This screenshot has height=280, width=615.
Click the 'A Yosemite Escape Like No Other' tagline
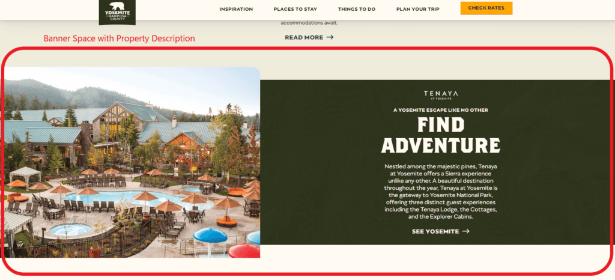pyautogui.click(x=440, y=110)
